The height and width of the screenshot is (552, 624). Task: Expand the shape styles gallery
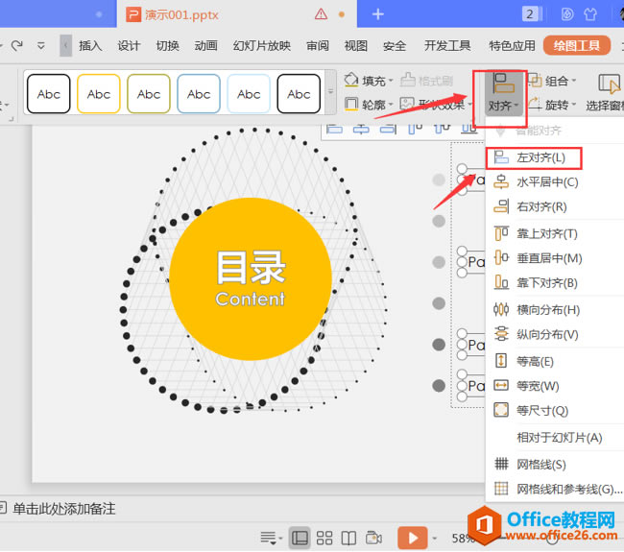click(330, 92)
